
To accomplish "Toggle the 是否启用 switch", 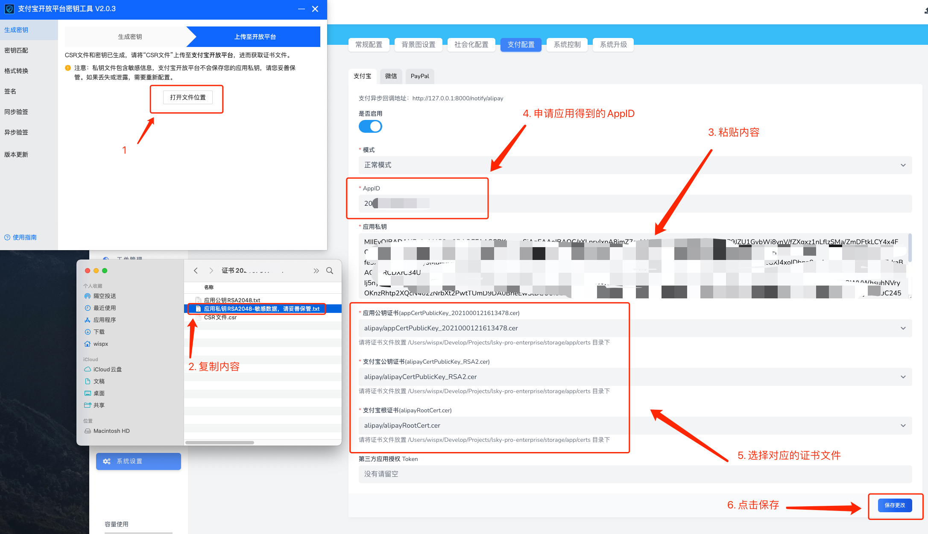I will pyautogui.click(x=370, y=126).
